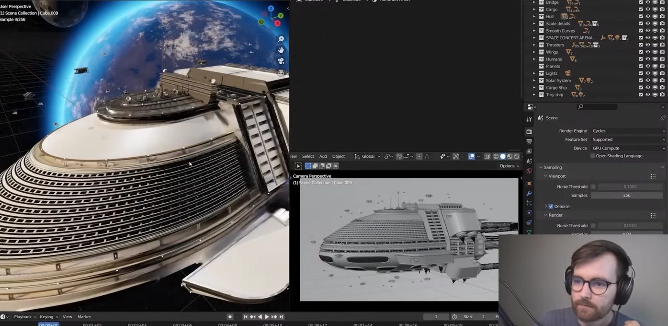Screen dimensions: 668x326
Task: Open Viewport sampling presets list icon
Action: (x=653, y=176)
